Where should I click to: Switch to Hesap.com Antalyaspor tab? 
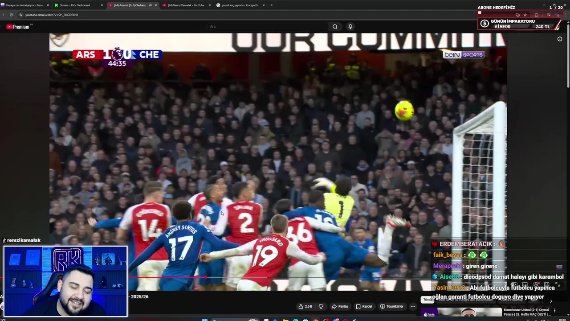tap(24, 5)
